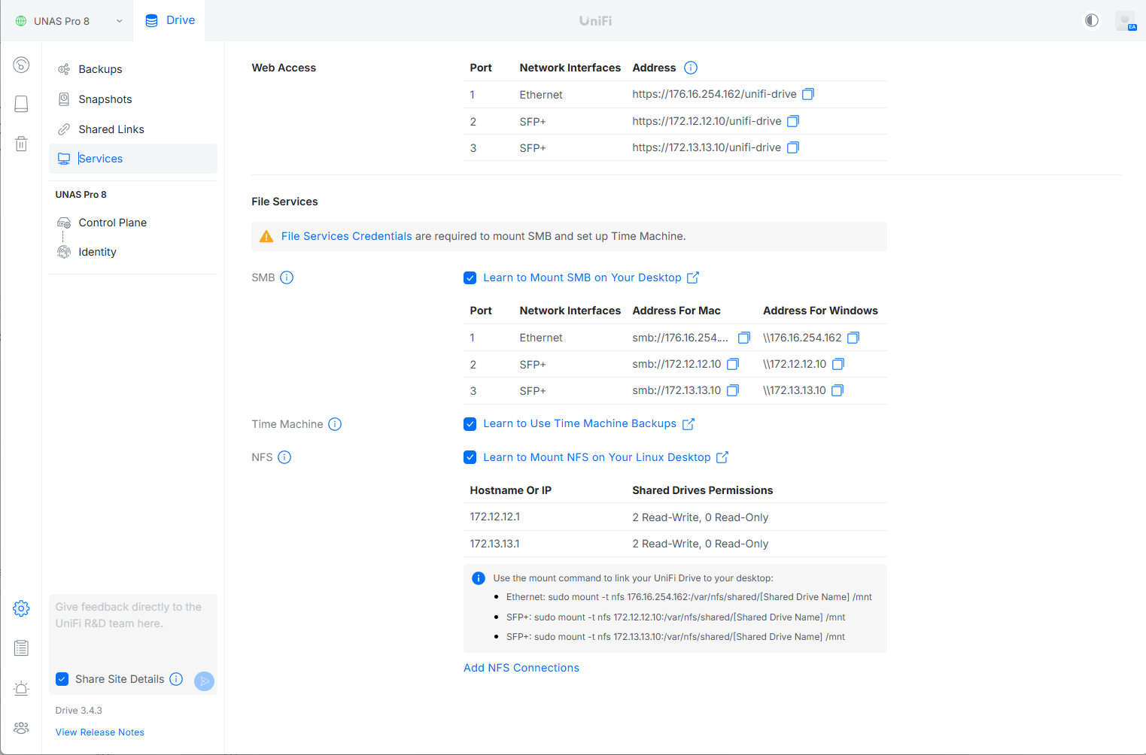Open the trash icon in left rail
This screenshot has width=1146, height=755.
21,144
